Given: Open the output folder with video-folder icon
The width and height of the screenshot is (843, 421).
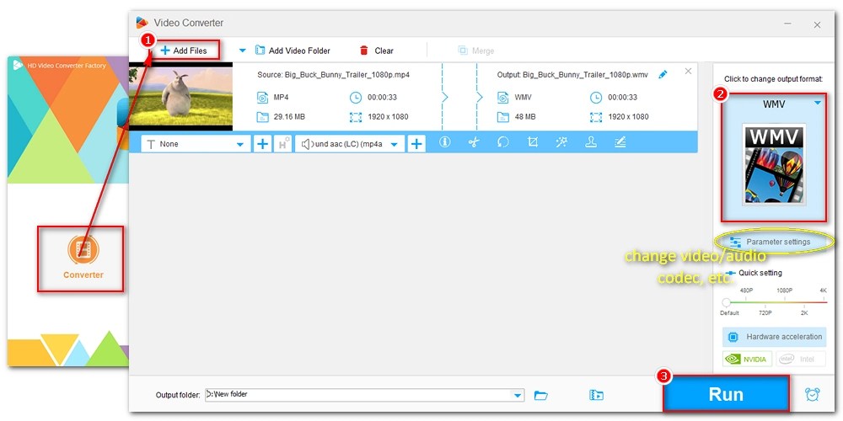Looking at the screenshot, I should (596, 396).
